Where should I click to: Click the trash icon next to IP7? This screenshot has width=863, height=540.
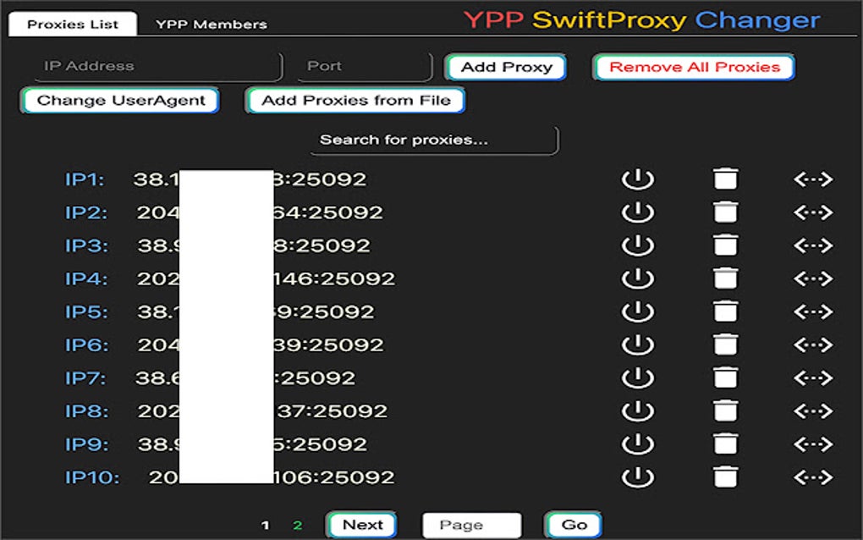[x=726, y=377]
